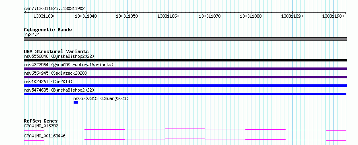The width and height of the screenshot is (358, 145).
Task: Click nsv6560945 (Sedlazeck2020) label
Action: (56, 73)
